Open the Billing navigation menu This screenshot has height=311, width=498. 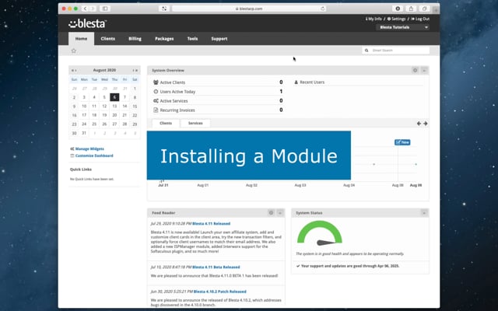point(135,38)
